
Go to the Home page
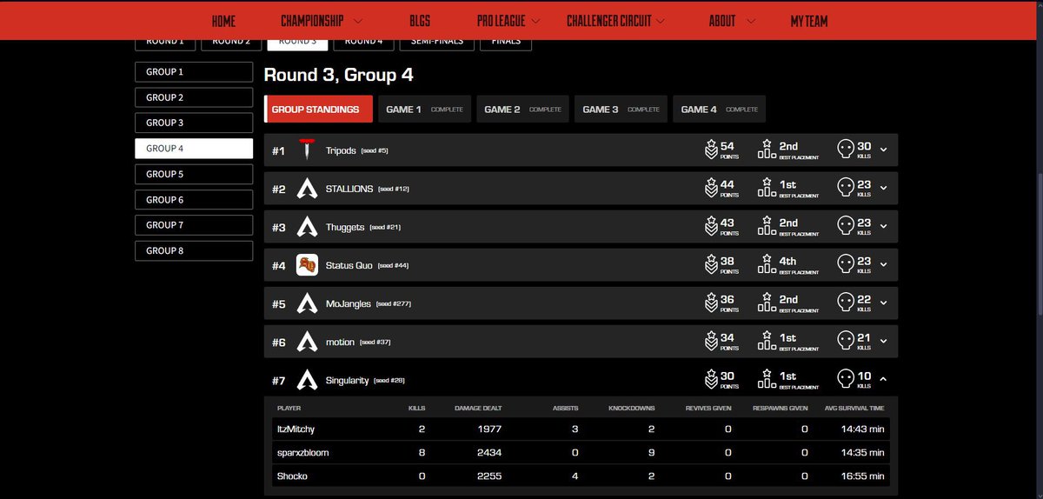[x=223, y=21]
